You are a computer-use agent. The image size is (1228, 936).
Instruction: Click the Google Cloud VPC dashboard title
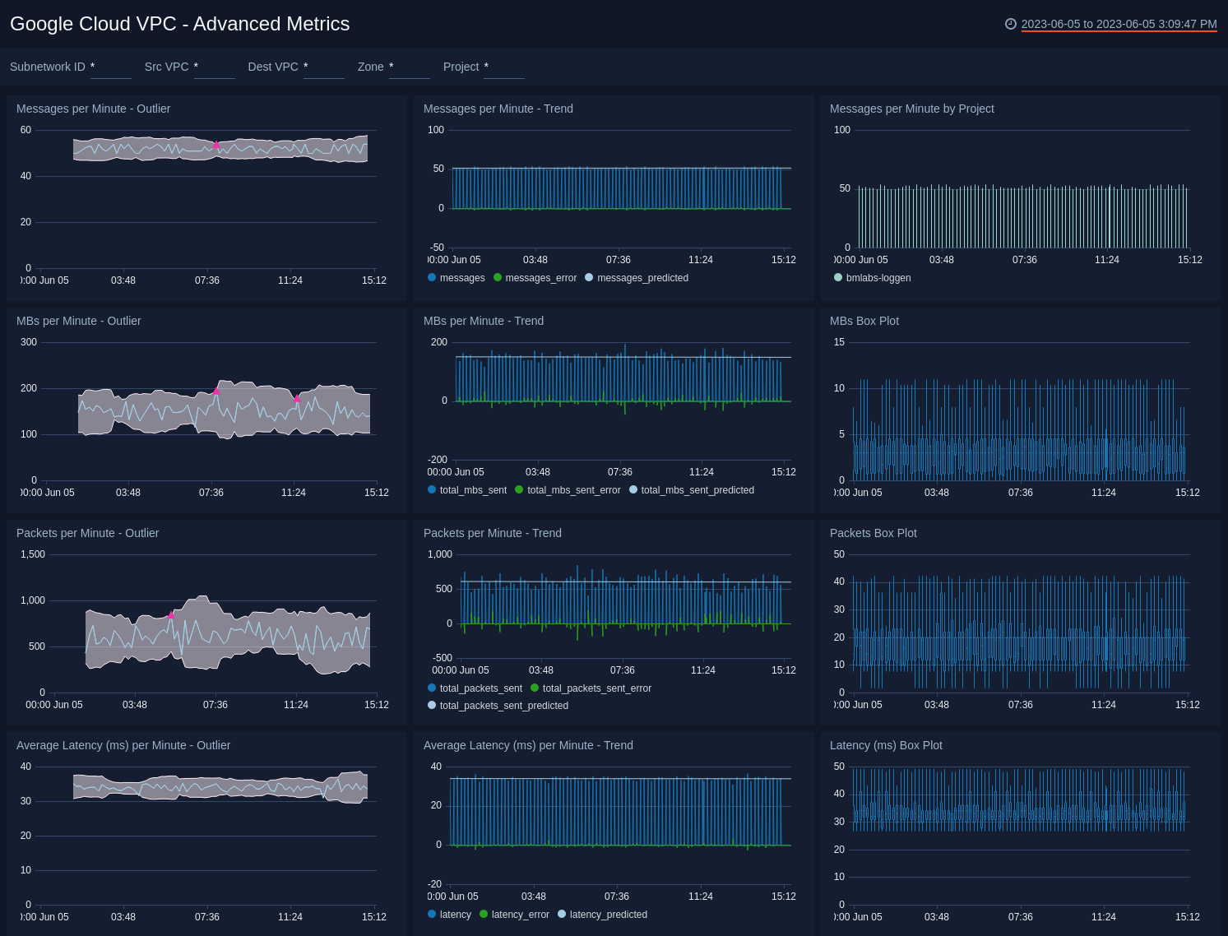tap(178, 24)
